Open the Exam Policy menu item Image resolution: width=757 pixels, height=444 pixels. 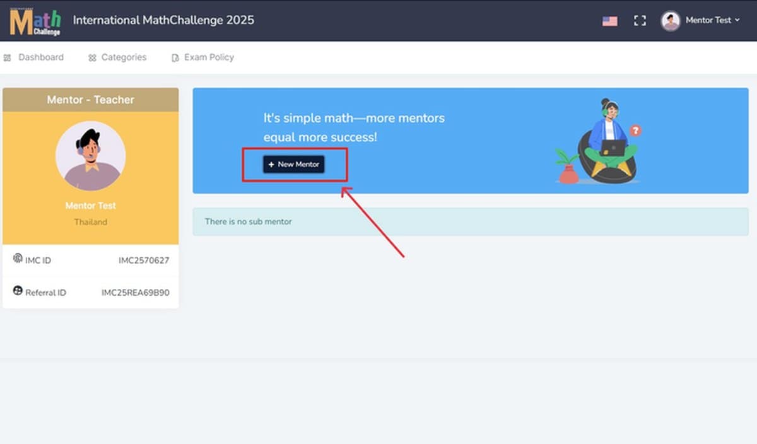point(202,57)
